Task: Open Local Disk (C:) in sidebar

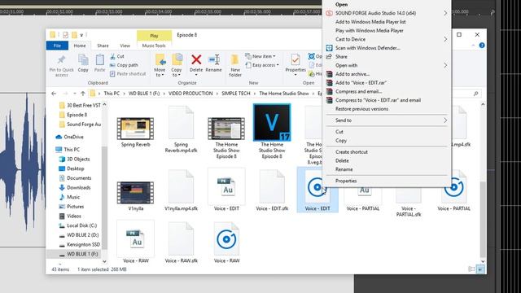Action: [x=78, y=225]
